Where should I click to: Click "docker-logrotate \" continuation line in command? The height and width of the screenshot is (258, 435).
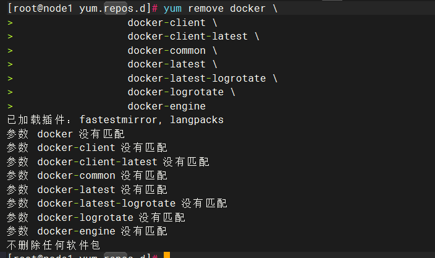(x=181, y=92)
